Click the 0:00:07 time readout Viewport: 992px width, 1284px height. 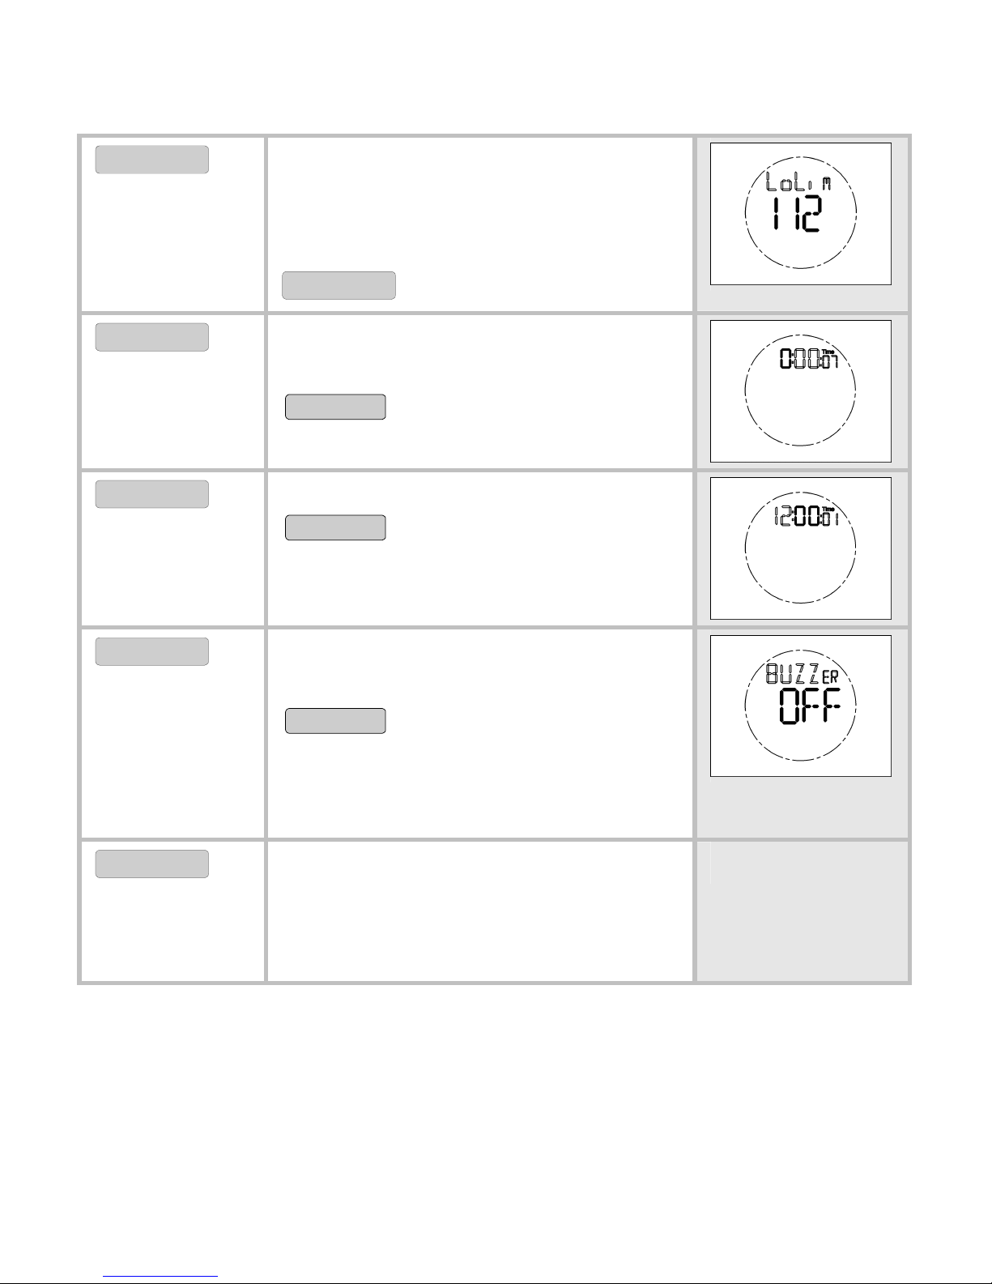[x=808, y=359]
